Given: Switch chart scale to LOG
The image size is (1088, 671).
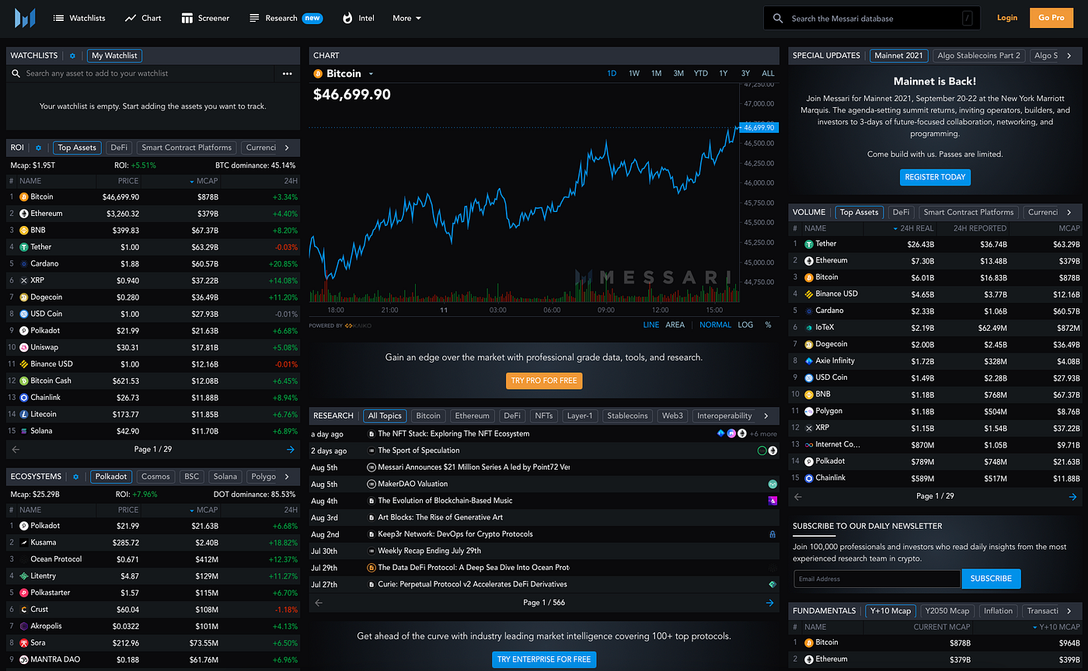Looking at the screenshot, I should (x=745, y=325).
